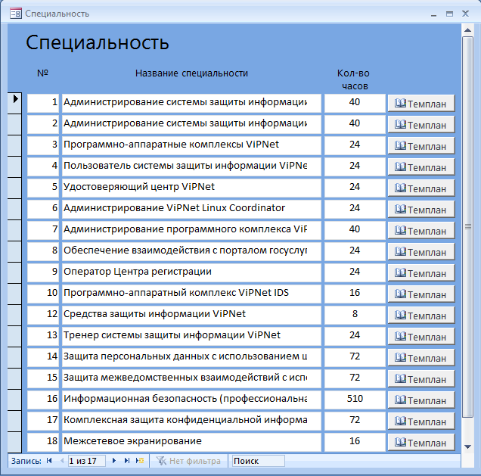Close the Специальность form window

[465, 14]
